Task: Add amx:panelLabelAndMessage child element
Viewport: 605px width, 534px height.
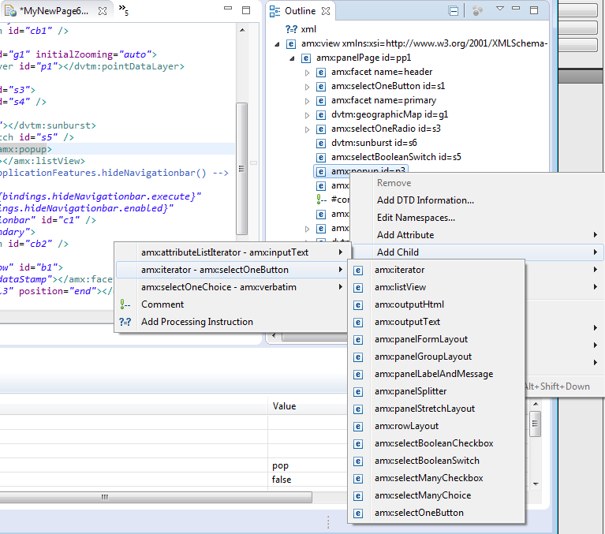Action: (436, 374)
